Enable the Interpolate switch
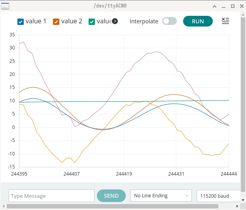 (169, 21)
